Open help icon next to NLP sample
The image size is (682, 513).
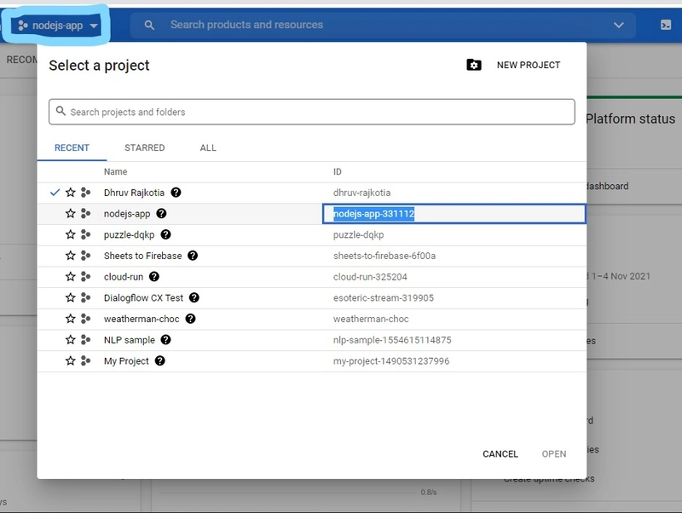pyautogui.click(x=165, y=339)
